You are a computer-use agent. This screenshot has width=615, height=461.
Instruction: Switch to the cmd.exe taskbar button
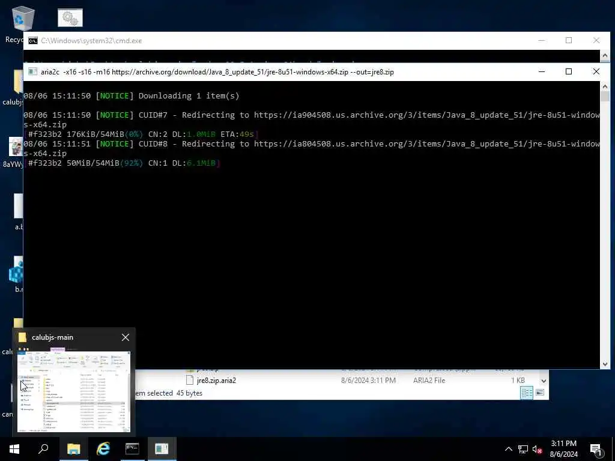(132, 449)
